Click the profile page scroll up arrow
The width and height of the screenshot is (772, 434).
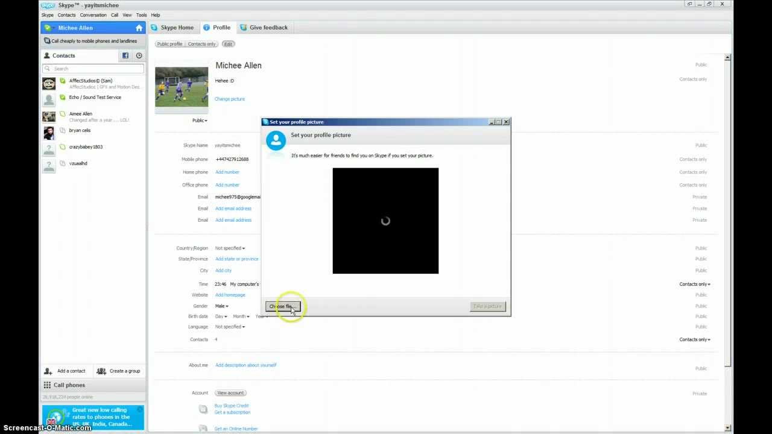click(x=728, y=58)
